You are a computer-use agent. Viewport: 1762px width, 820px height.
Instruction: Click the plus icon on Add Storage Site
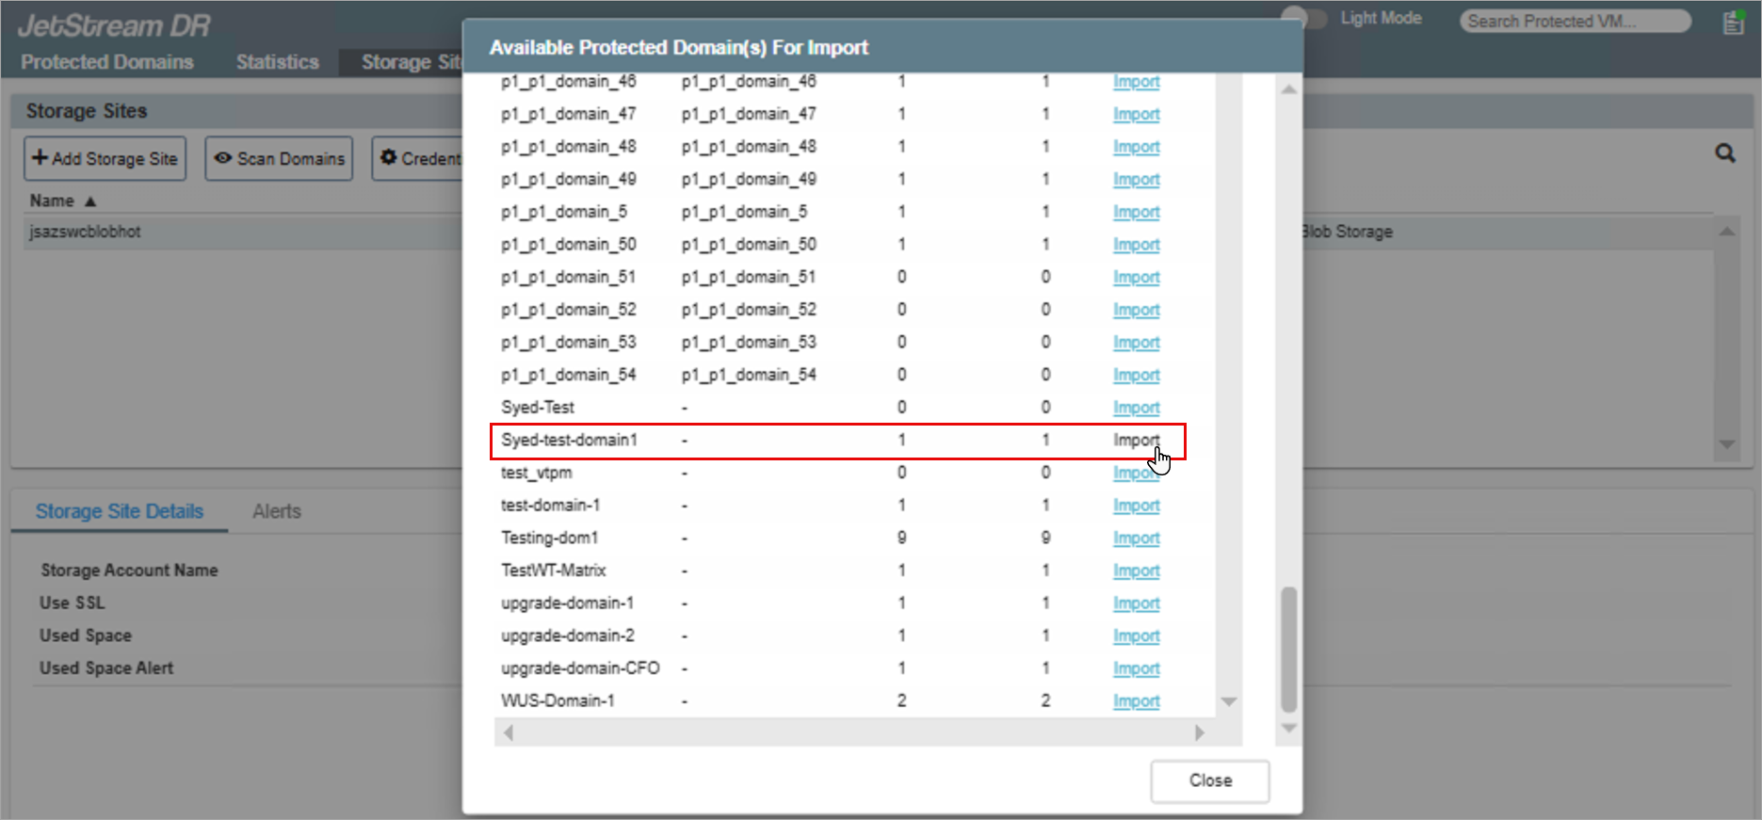pos(40,158)
